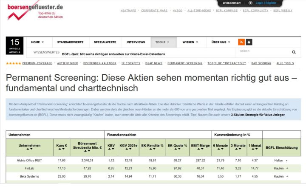Open the SPEZIALWERTE menu item
This screenshot has width=306, height=192.
[105, 42]
